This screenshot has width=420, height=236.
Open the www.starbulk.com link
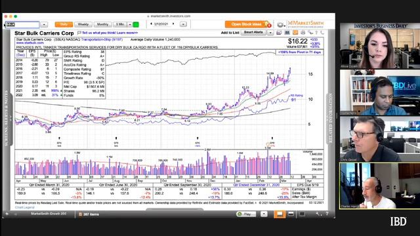pos(30,43)
